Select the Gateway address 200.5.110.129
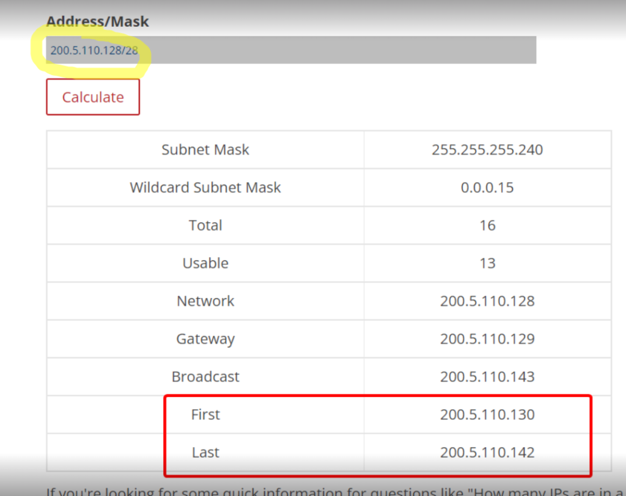This screenshot has height=496, width=626. [487, 339]
